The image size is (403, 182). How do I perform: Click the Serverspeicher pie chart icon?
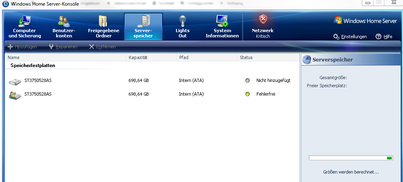(306, 59)
